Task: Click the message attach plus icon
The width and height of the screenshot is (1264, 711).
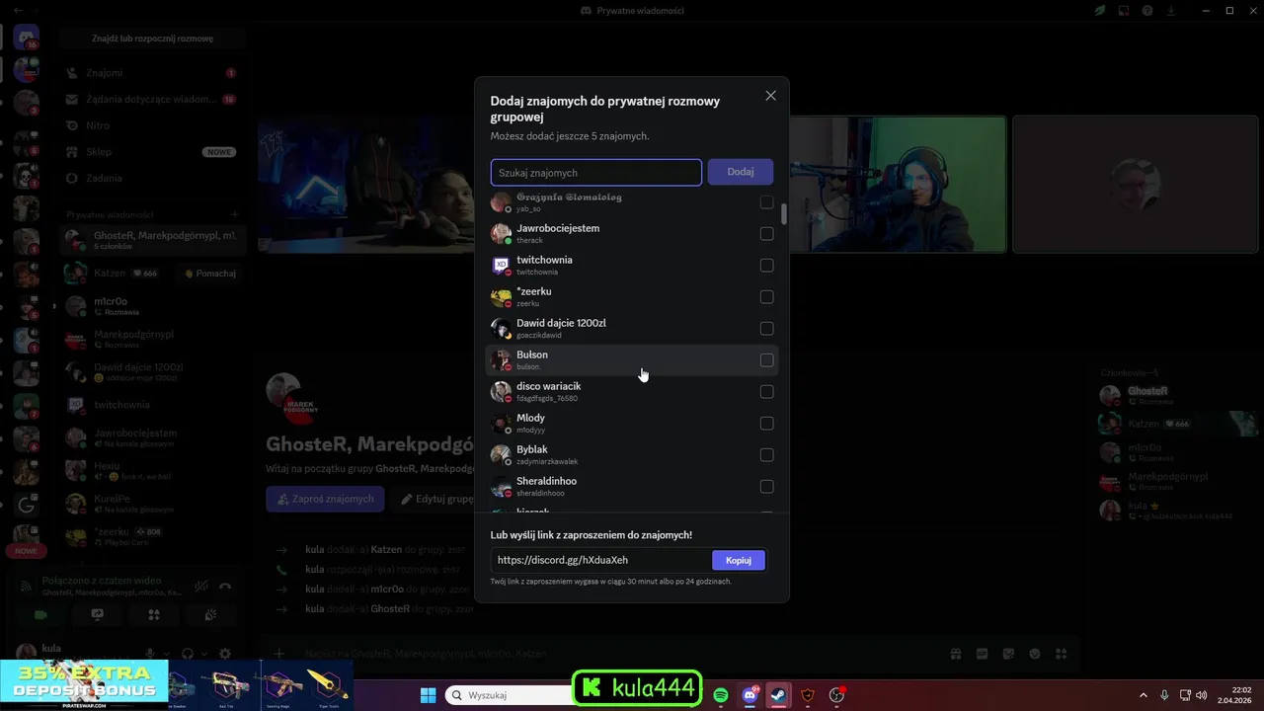Action: tap(279, 654)
